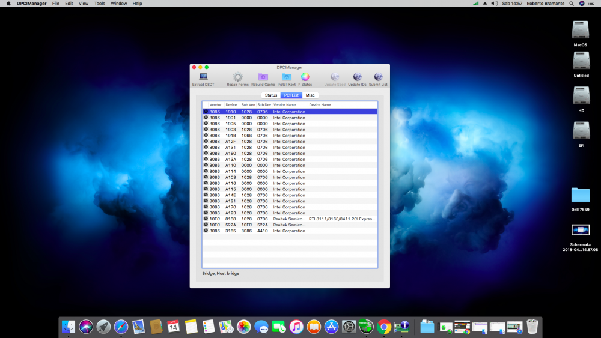The height and width of the screenshot is (338, 601).
Task: Sort by the Device column header
Action: (231, 105)
